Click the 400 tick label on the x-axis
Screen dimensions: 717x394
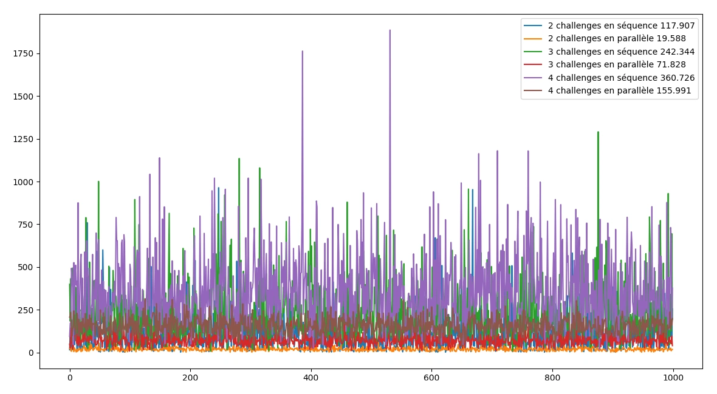[x=311, y=377]
